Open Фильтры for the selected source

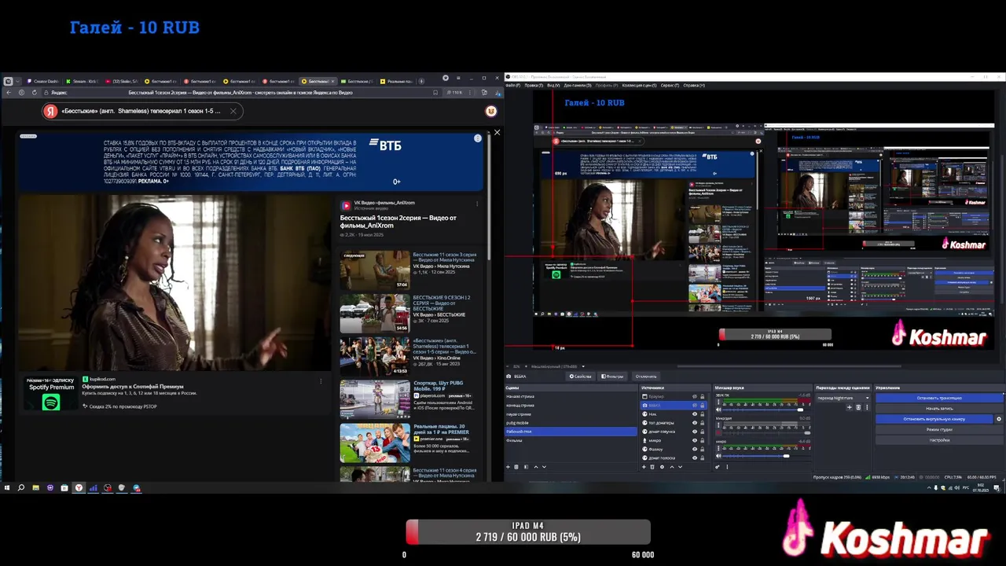click(612, 377)
